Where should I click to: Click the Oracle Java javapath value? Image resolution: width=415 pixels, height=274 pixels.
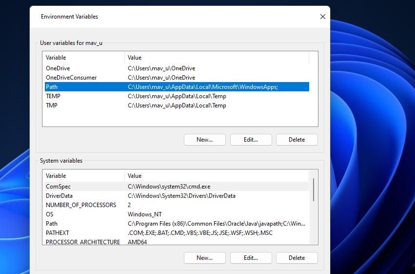(216, 224)
